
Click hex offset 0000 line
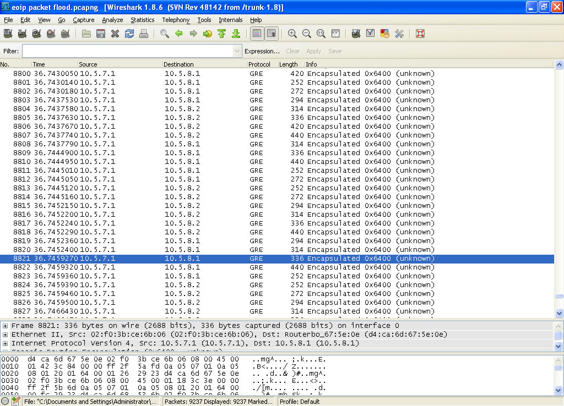pos(164,359)
